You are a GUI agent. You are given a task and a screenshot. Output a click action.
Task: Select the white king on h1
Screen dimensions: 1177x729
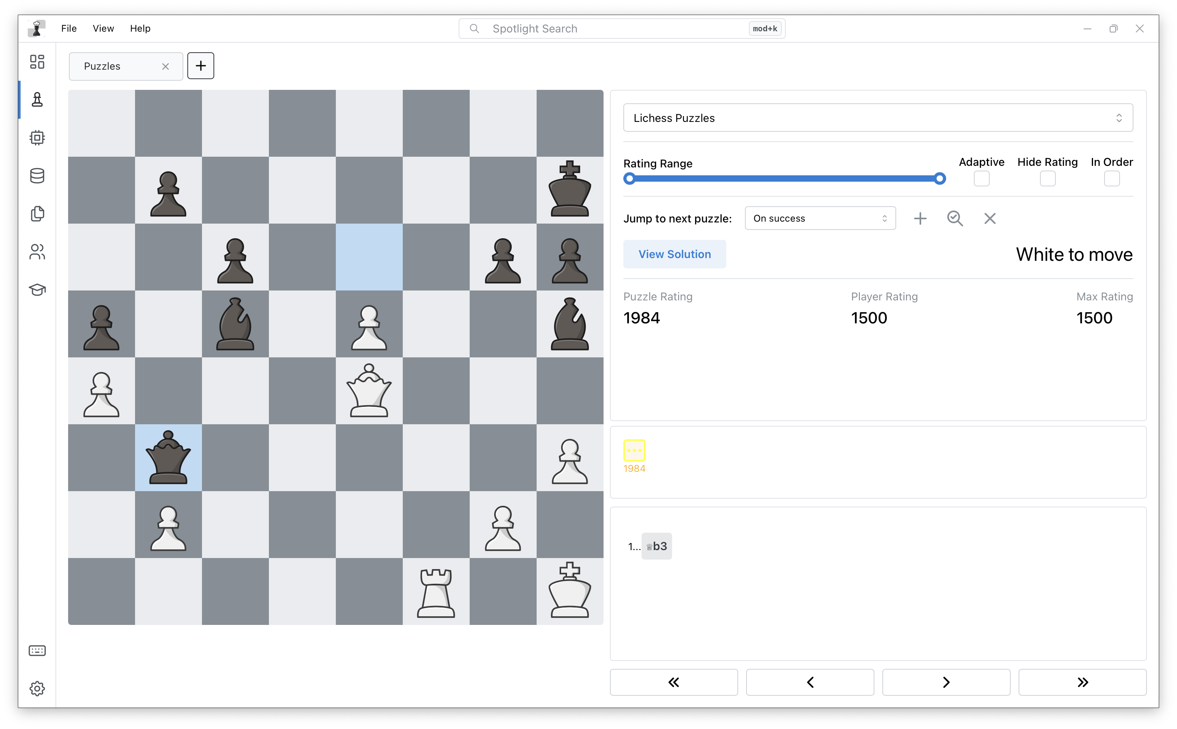(569, 590)
